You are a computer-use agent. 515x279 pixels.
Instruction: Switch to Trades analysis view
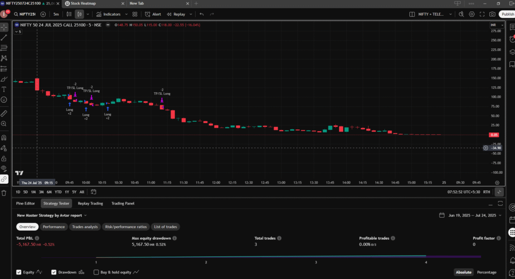click(x=84, y=227)
